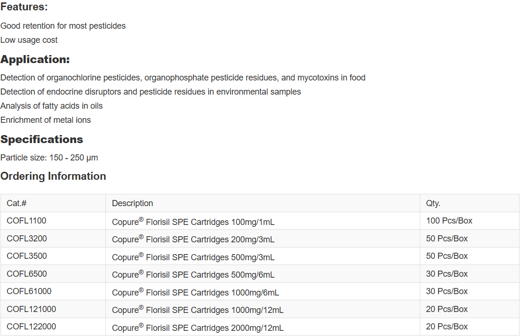Click the COFL122000 catalog number cell
Image resolution: width=520 pixels, height=336 pixels.
click(x=31, y=327)
